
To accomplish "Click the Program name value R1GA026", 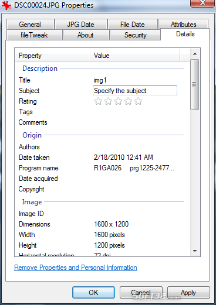I will (134, 168).
